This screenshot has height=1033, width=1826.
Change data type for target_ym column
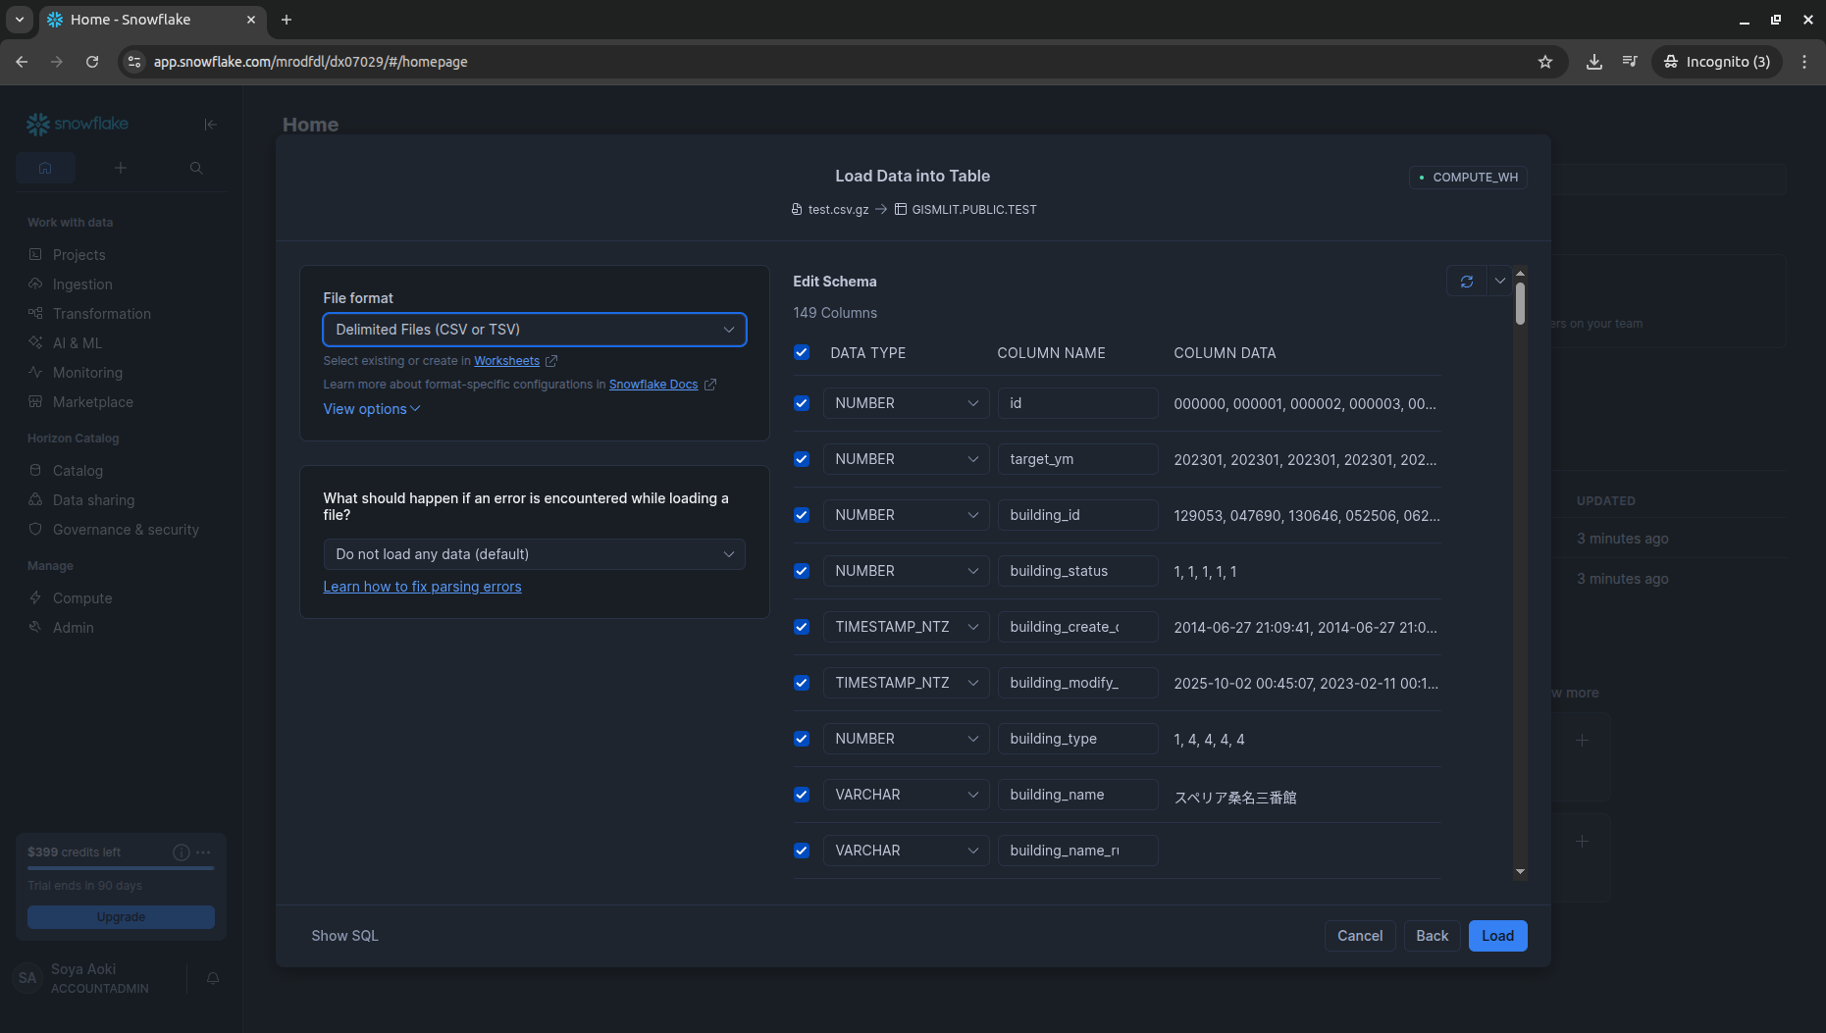906,459
